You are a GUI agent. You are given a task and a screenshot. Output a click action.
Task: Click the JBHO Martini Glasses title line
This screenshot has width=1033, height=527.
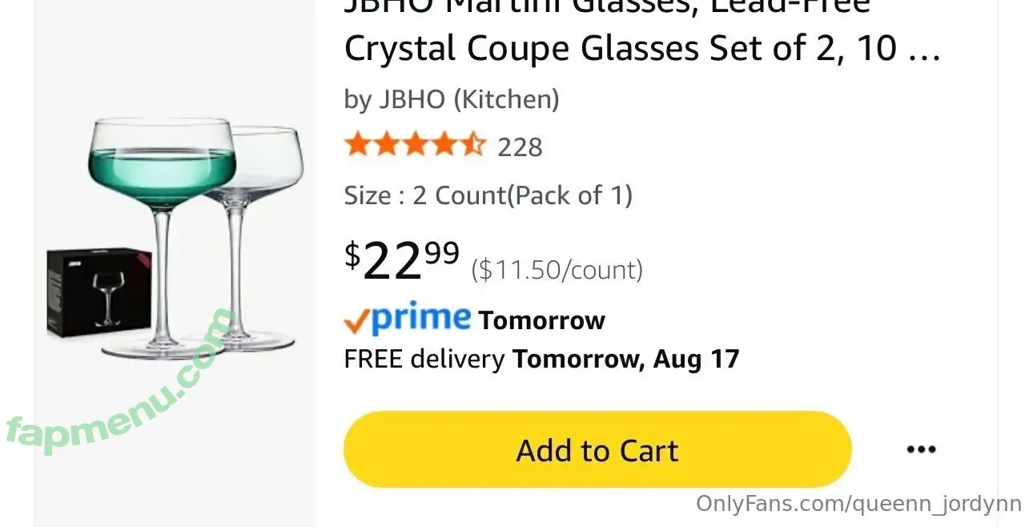(x=606, y=6)
